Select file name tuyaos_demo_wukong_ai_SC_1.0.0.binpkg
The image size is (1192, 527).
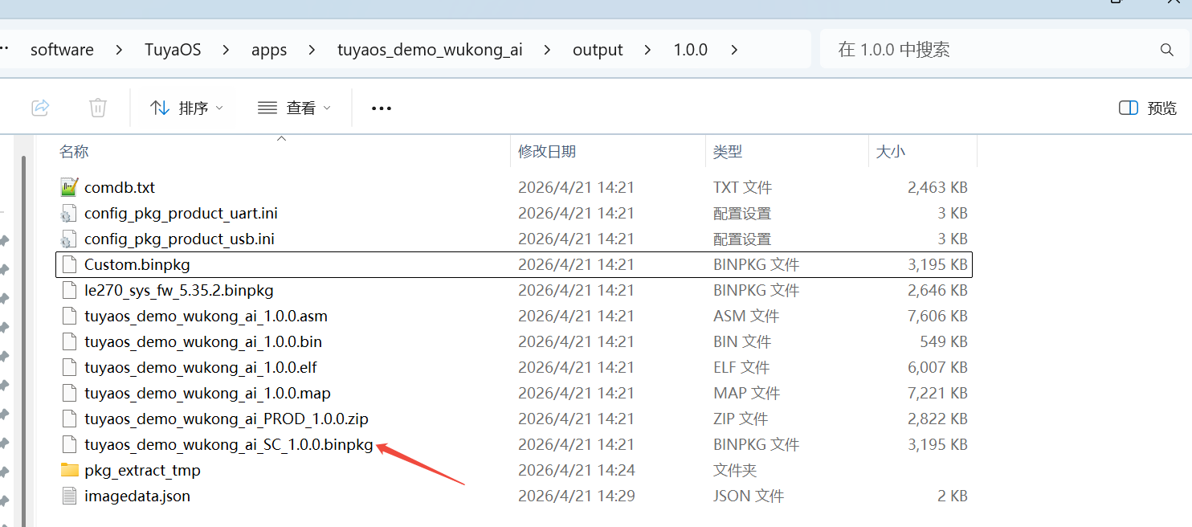[x=229, y=444]
